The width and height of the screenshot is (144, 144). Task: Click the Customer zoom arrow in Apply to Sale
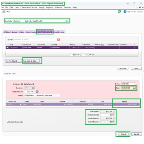pos(22,84)
